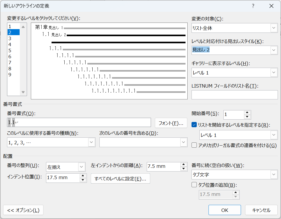This screenshot has height=219, width=281.
Task: Open the 番号の整列 alignment dropdown
Action: 82,167
